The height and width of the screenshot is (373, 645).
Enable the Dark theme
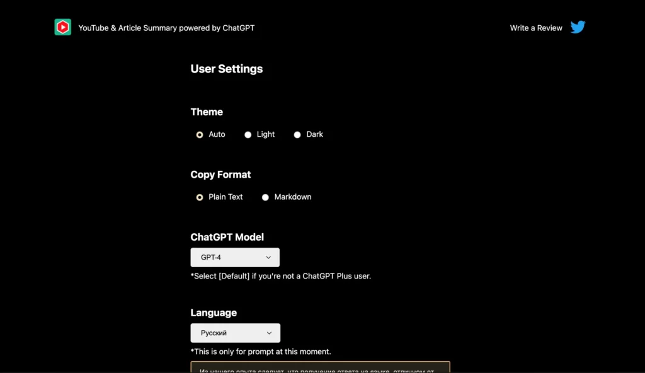coord(297,134)
